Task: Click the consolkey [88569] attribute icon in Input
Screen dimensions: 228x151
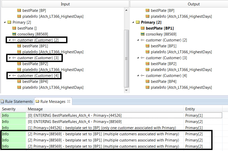Action: [14, 34]
